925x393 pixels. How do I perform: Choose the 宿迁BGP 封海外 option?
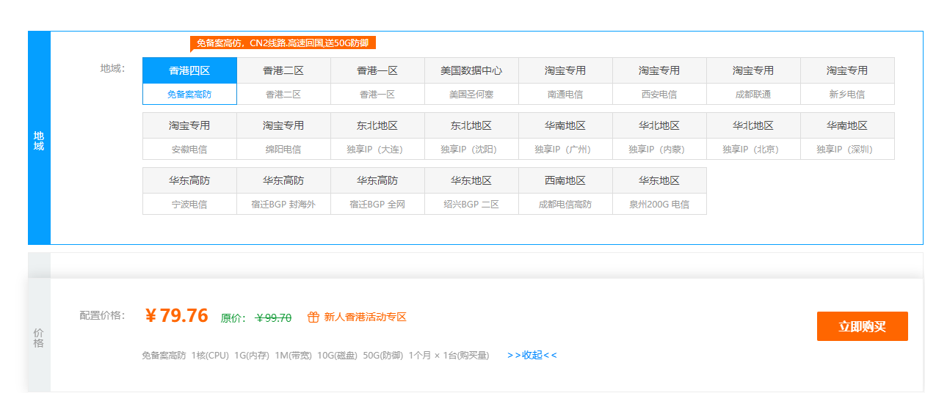[283, 191]
